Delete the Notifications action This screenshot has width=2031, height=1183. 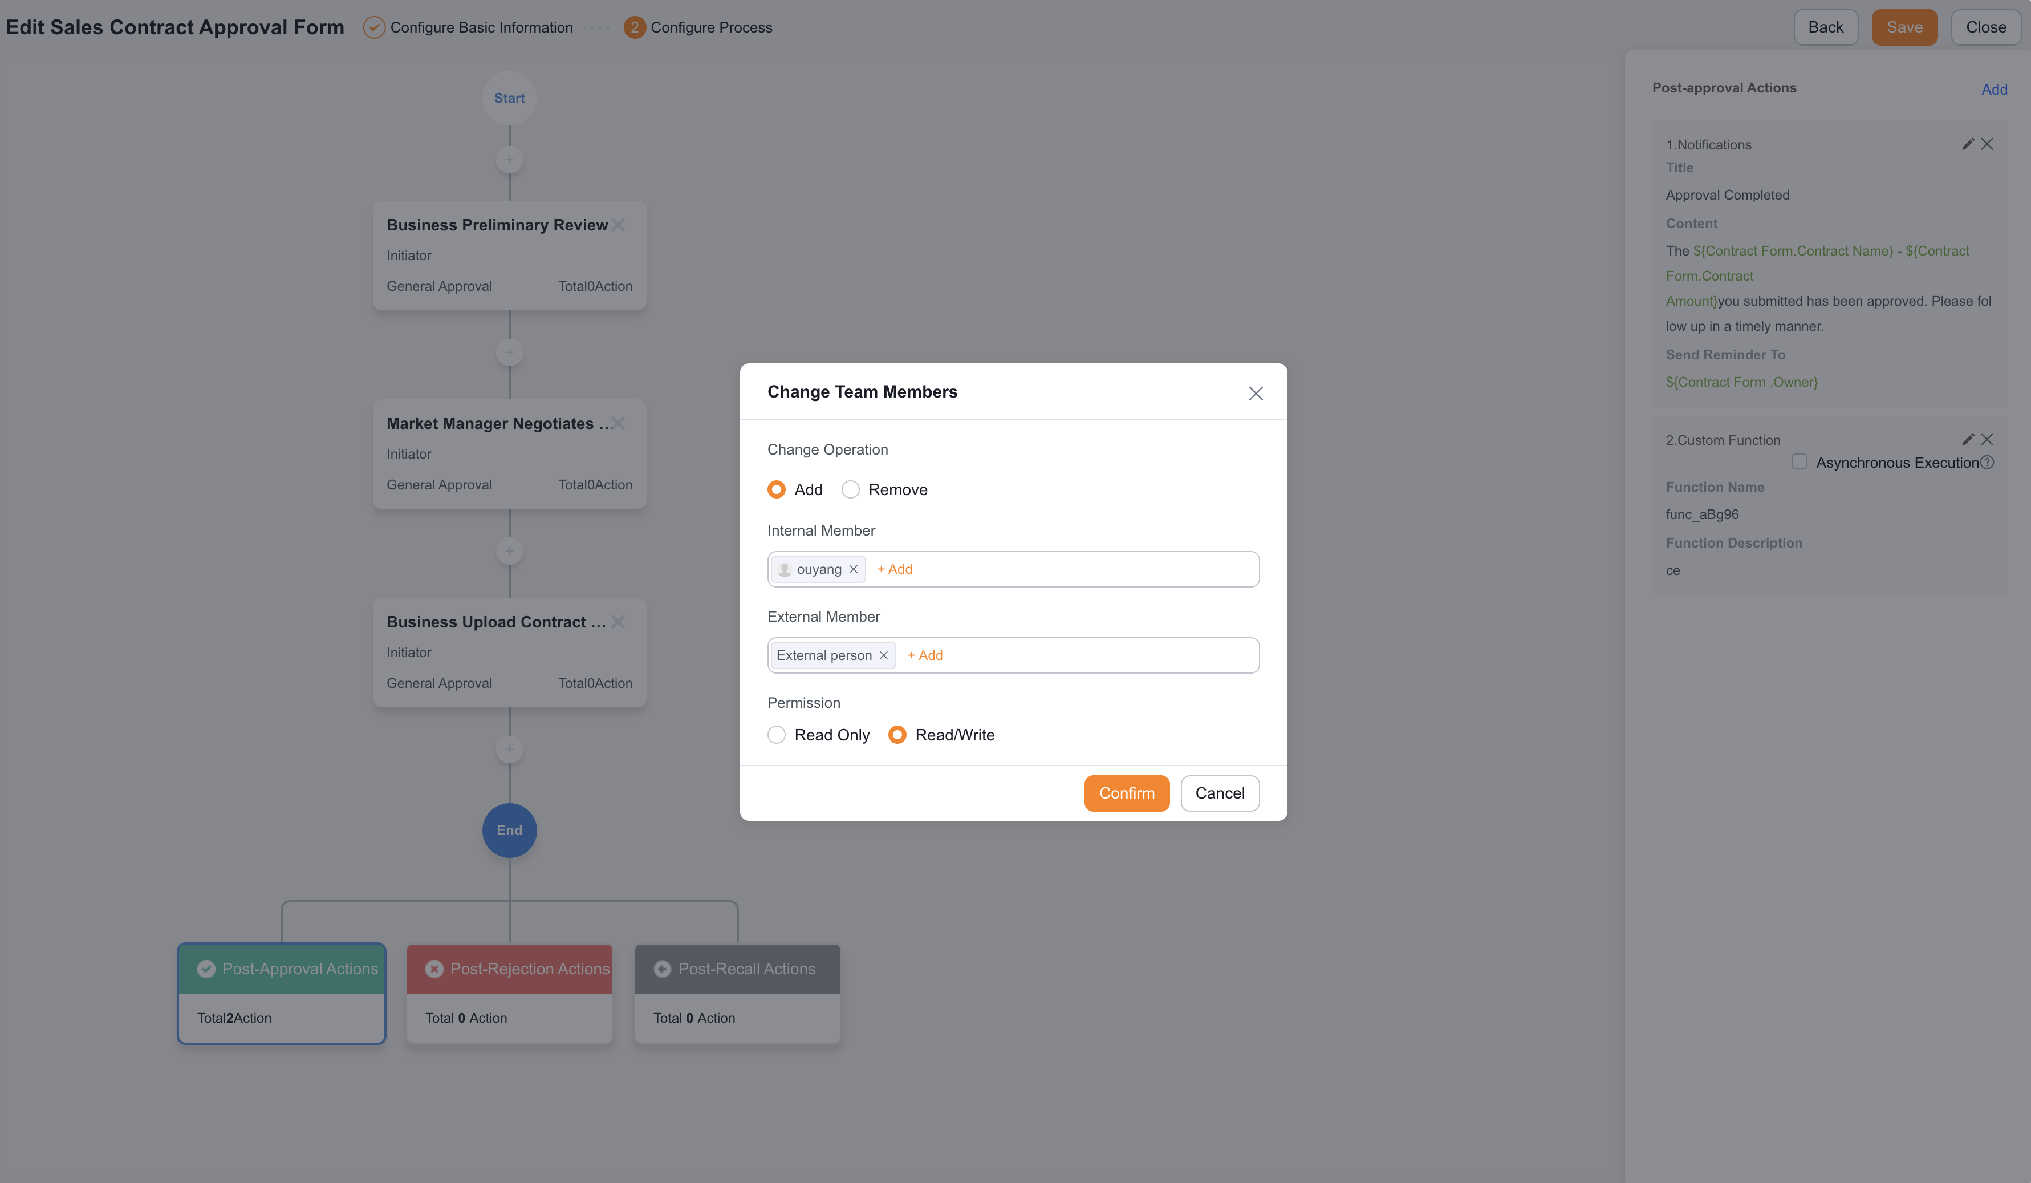point(1987,144)
